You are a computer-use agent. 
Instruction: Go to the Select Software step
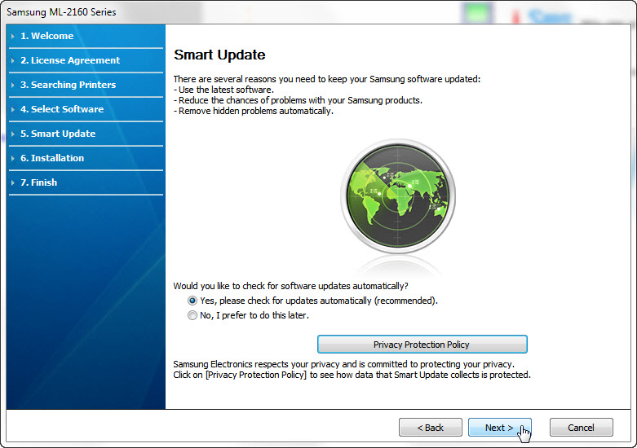point(61,109)
